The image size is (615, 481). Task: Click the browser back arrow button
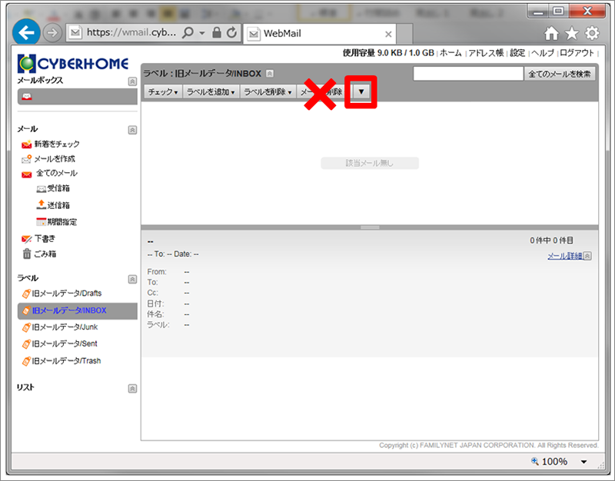coord(28,33)
